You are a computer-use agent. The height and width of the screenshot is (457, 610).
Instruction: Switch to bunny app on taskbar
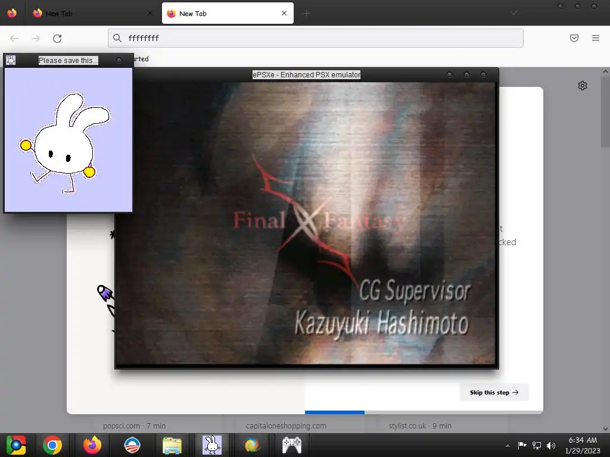[x=212, y=445]
